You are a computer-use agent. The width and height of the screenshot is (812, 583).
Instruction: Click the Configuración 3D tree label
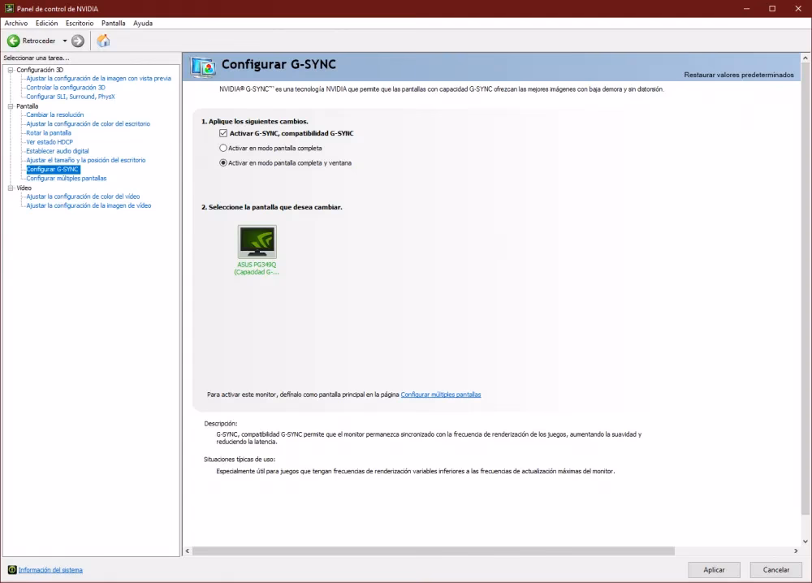click(x=40, y=69)
